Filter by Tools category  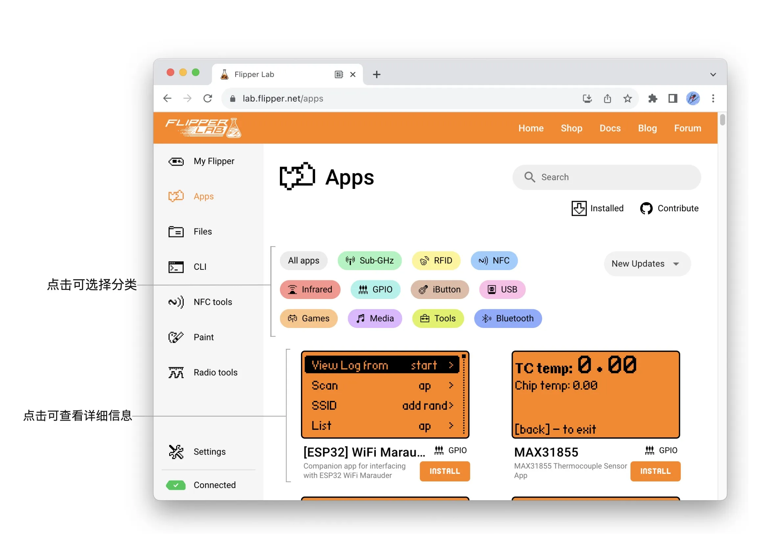coord(438,318)
